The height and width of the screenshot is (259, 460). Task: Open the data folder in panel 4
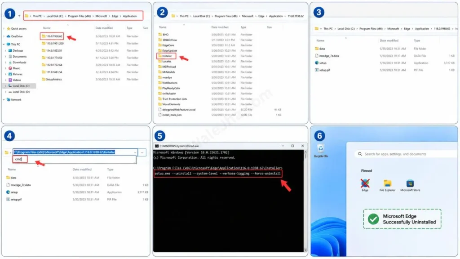[11, 178]
